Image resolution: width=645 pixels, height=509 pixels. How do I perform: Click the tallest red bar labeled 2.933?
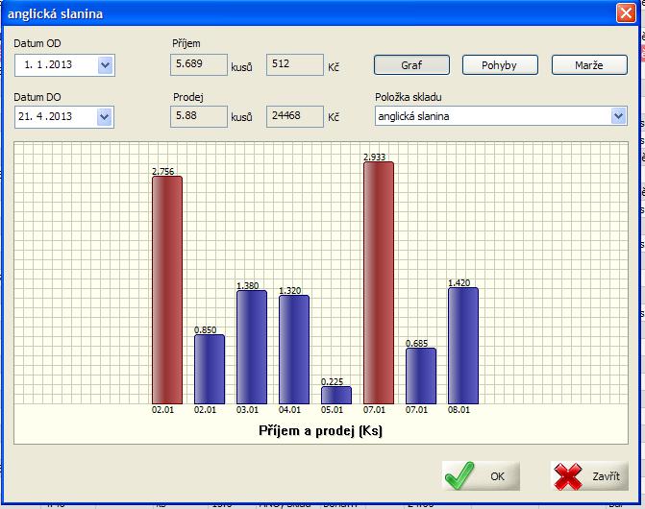coord(378,282)
